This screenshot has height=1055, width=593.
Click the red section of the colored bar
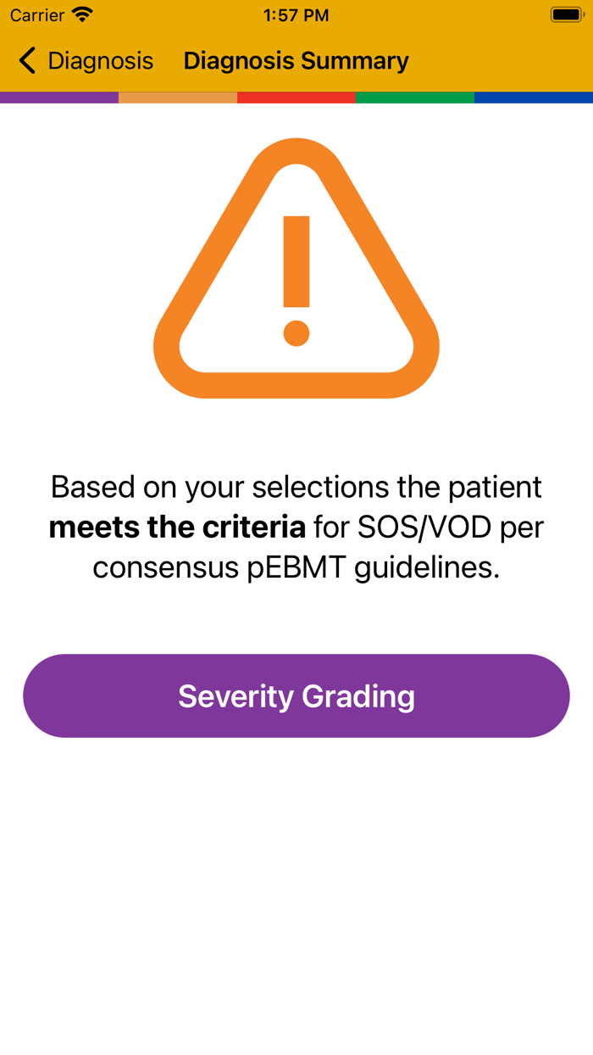[x=296, y=98]
